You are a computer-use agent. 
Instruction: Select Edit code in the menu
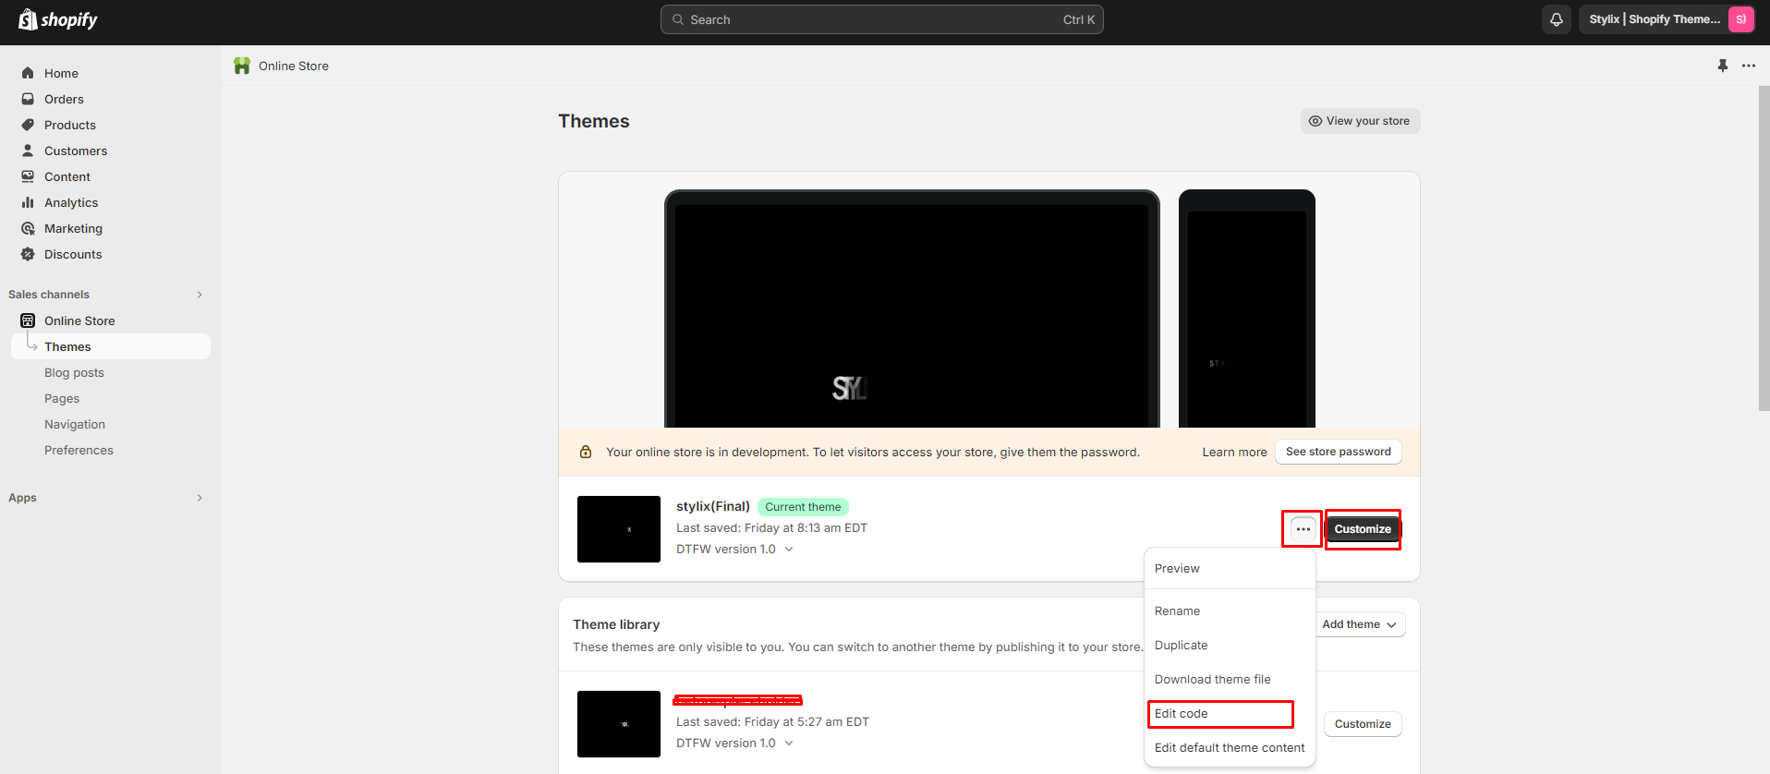[x=1230, y=714]
